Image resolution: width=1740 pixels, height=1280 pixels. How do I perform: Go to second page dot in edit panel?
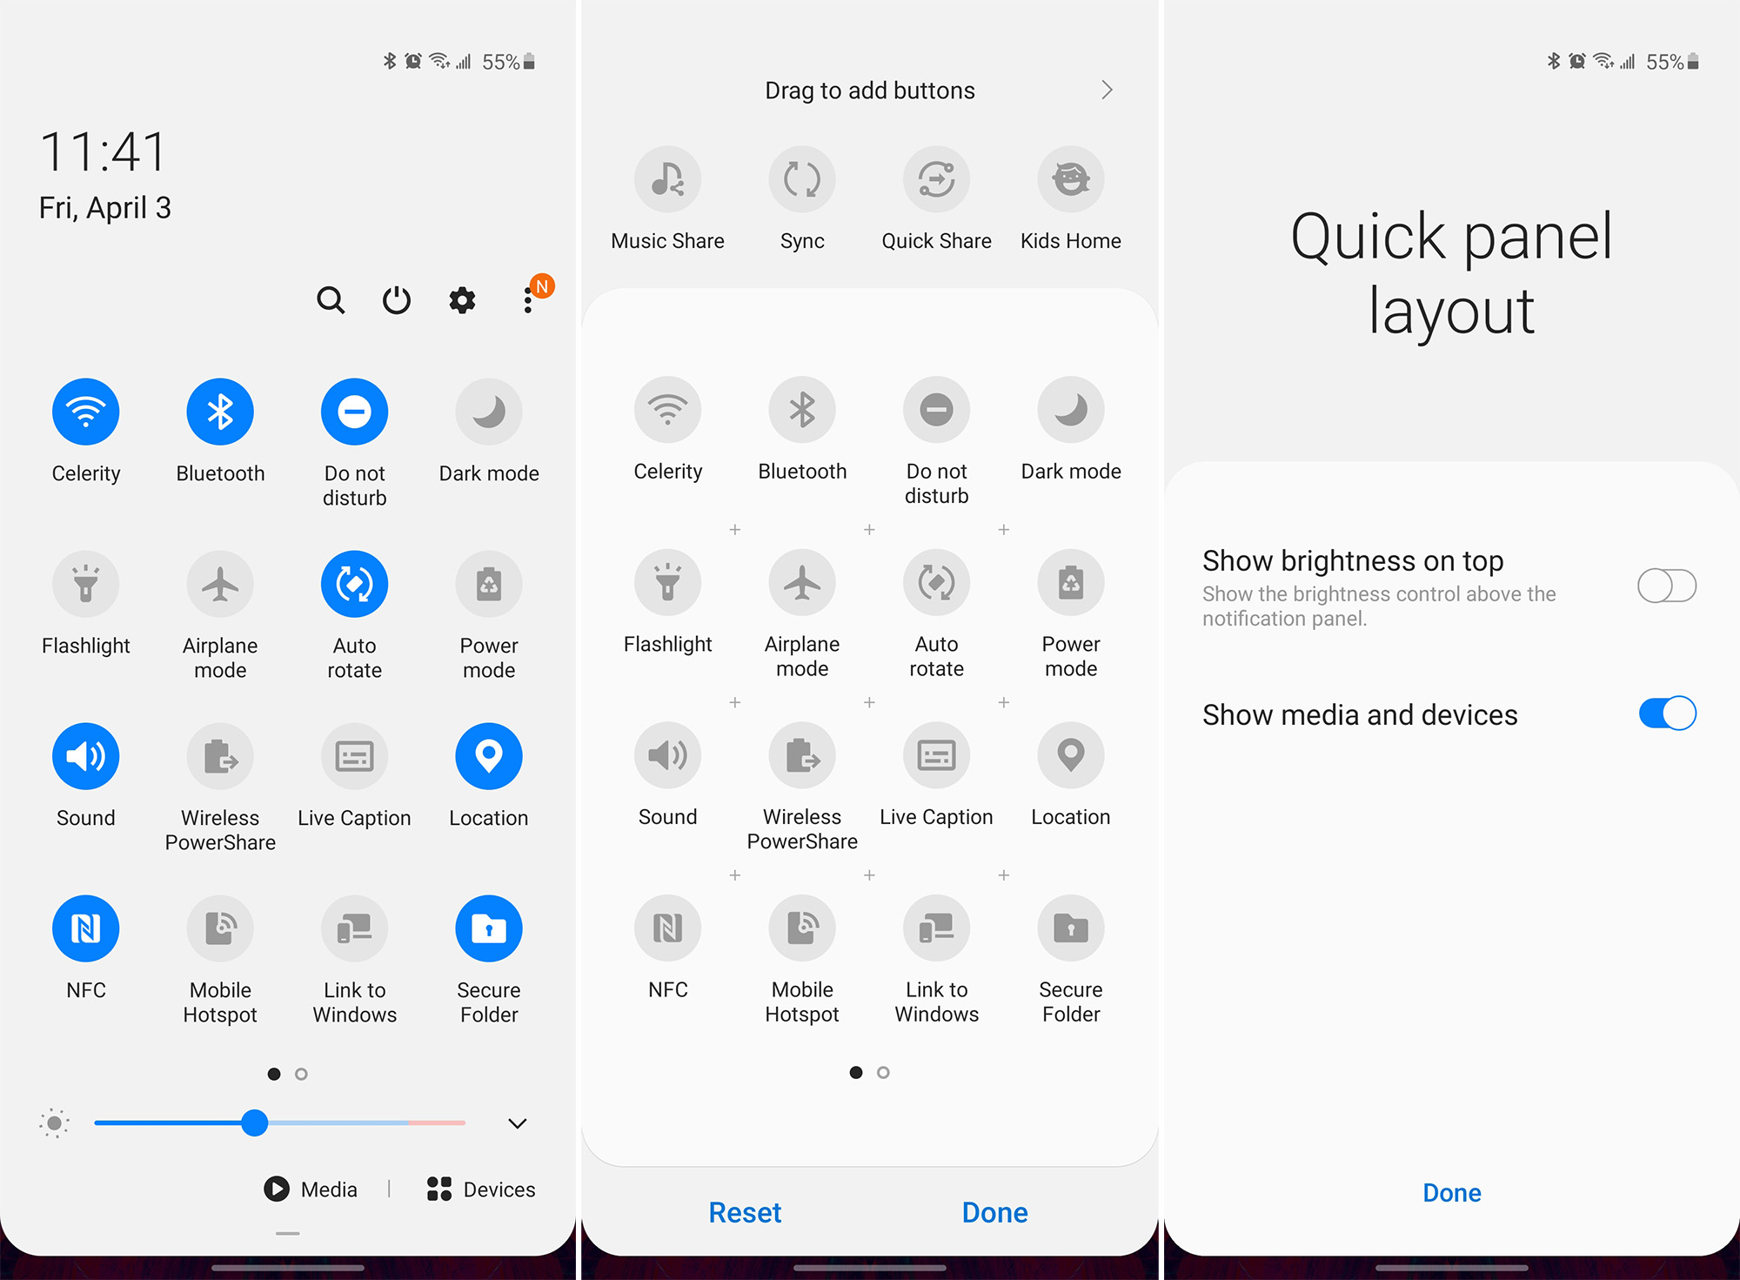point(883,1072)
